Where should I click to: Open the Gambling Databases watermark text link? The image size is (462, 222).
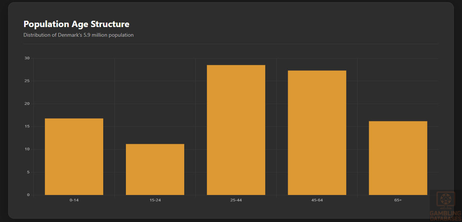[x=445, y=216]
